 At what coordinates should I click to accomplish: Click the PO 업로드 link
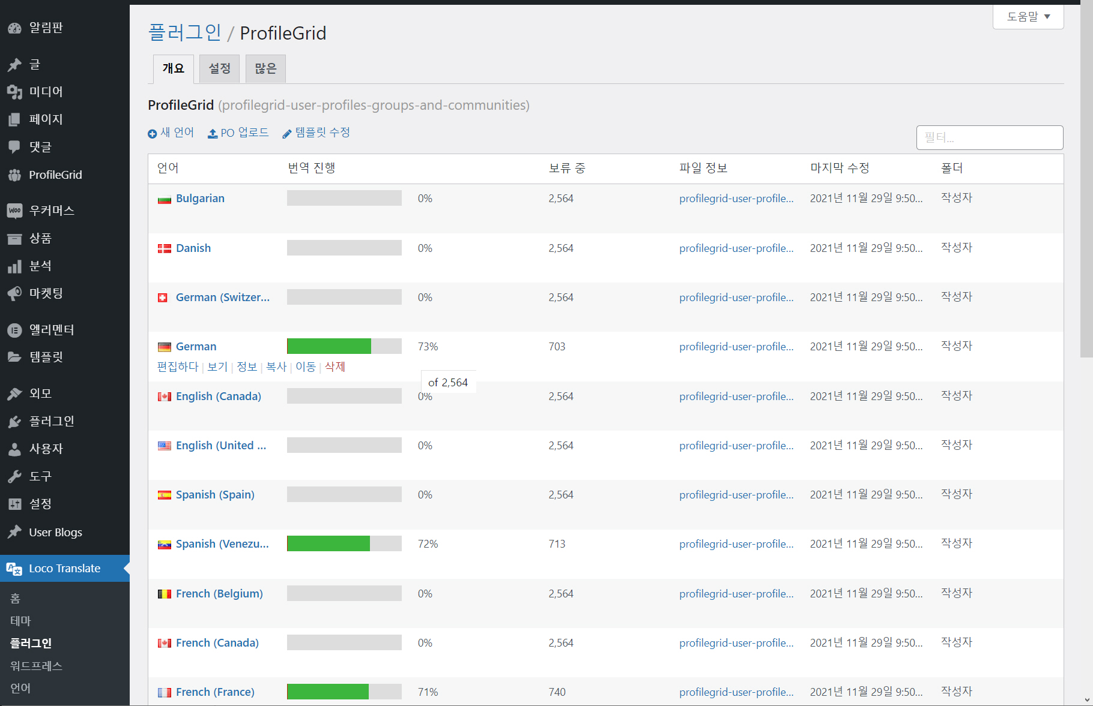(x=238, y=133)
